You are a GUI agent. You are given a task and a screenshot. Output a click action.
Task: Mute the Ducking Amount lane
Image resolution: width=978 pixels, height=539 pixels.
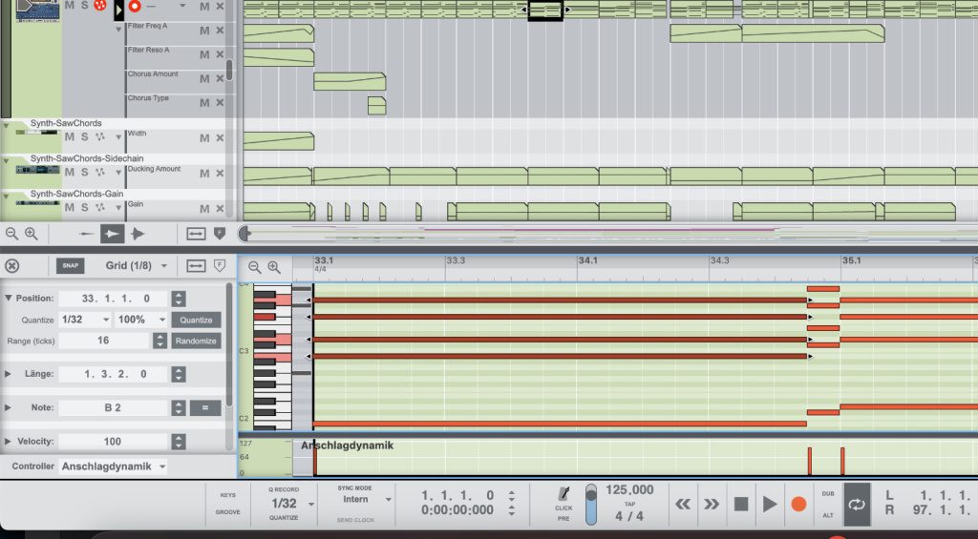(x=204, y=174)
